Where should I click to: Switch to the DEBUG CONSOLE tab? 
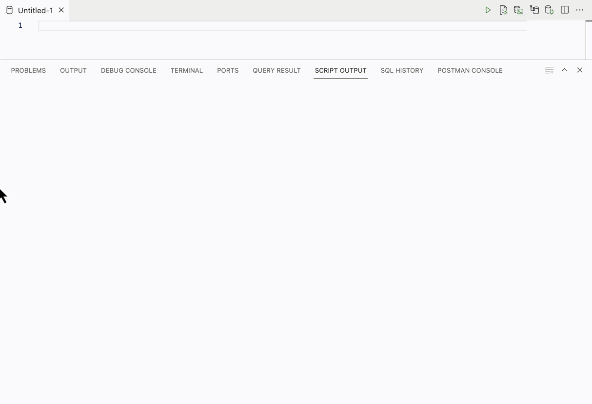click(x=129, y=71)
